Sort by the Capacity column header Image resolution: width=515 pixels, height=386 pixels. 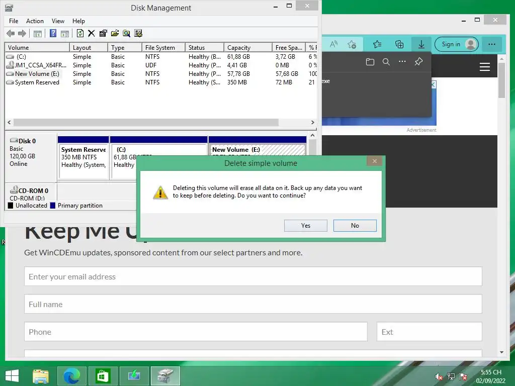[248, 48]
